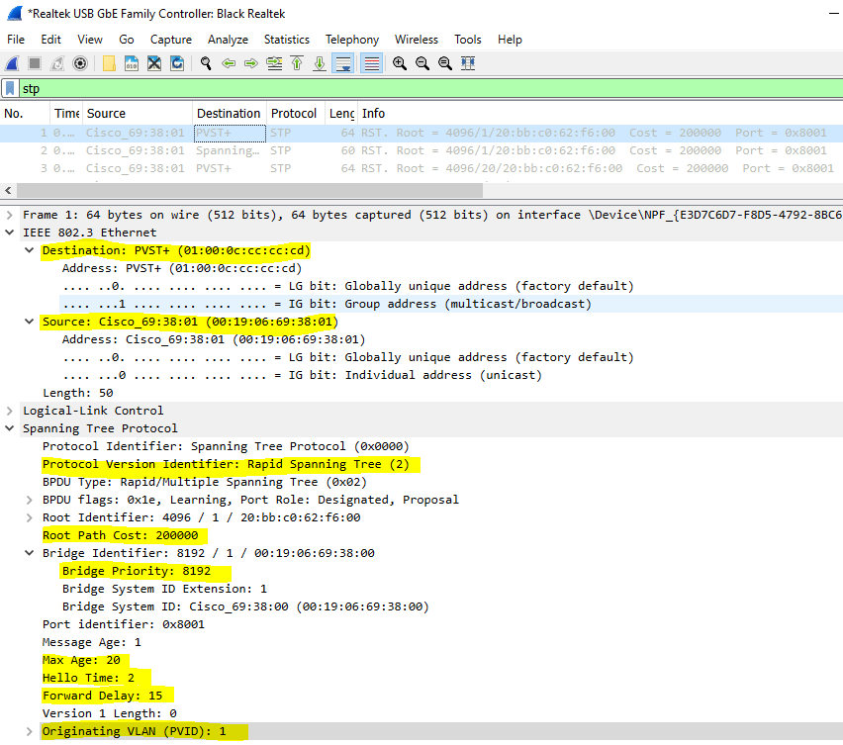The width and height of the screenshot is (843, 745).
Task: Go to previous packet green left arrow
Action: tap(229, 63)
